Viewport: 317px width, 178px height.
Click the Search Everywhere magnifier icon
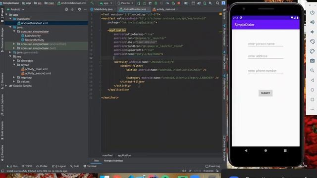point(217,3)
